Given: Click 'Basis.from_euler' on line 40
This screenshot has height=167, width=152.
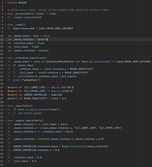Looking at the screenshot, I should point(73,146).
